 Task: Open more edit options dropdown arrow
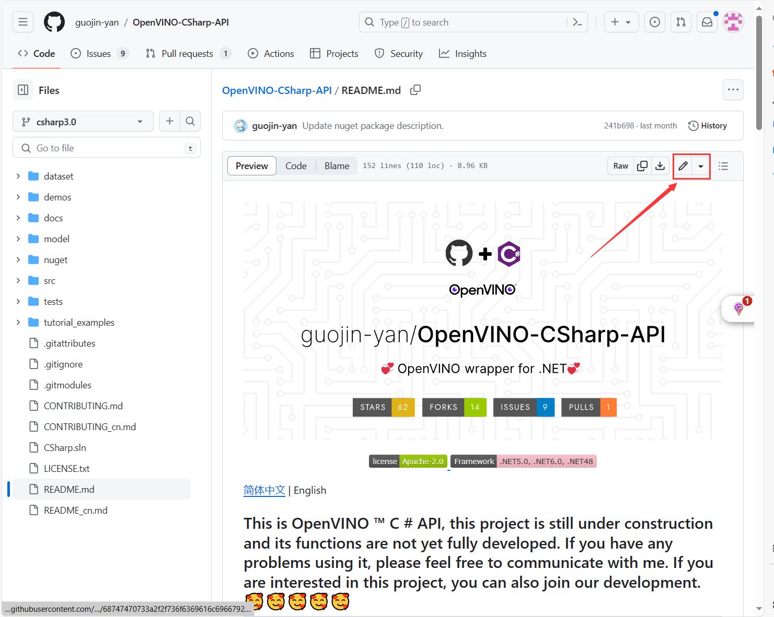[701, 166]
